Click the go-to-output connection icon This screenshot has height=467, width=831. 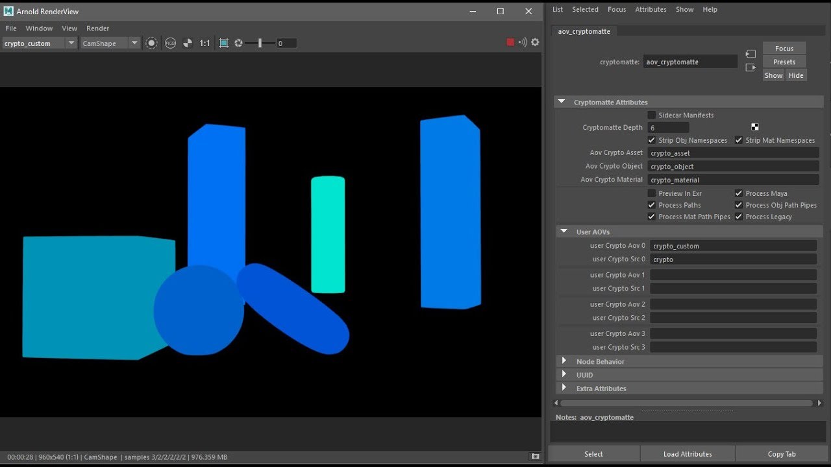[x=750, y=67]
